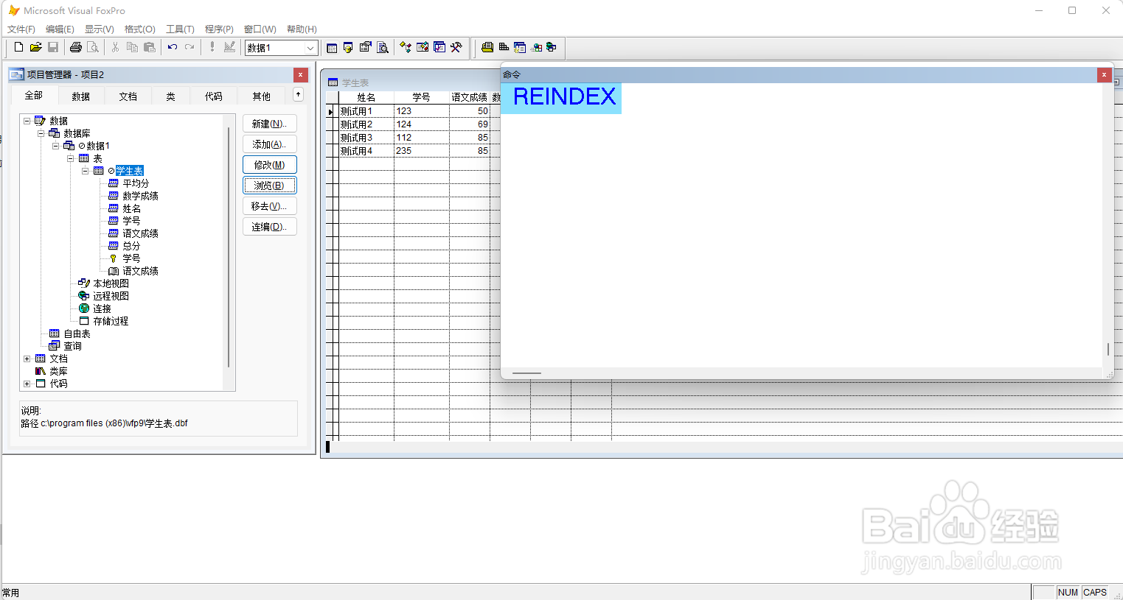Open the Document View toolbar icon
1123x600 pixels.
click(x=383, y=47)
